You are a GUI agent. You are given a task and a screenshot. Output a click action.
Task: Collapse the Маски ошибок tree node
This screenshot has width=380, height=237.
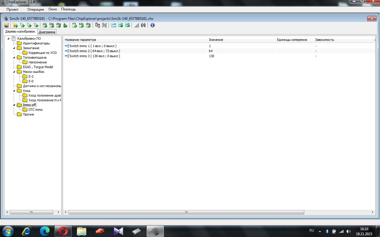(14, 72)
